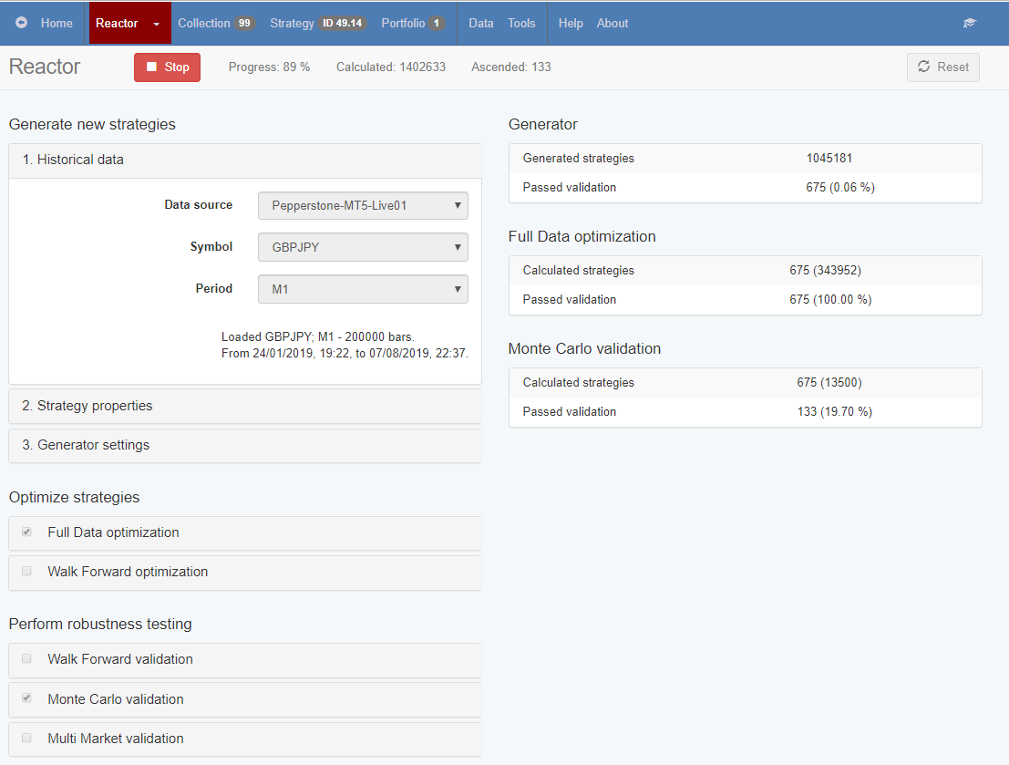Toggle the Monte Carlo validation checkbox
The width and height of the screenshot is (1009, 765).
click(26, 698)
